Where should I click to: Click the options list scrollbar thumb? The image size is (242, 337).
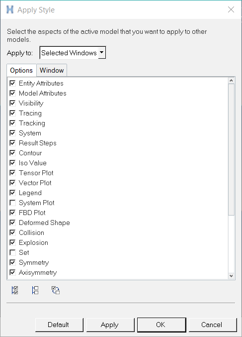231,149
